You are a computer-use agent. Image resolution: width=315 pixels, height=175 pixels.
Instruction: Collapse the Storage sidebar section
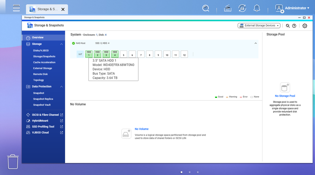pyautogui.click(x=61, y=44)
